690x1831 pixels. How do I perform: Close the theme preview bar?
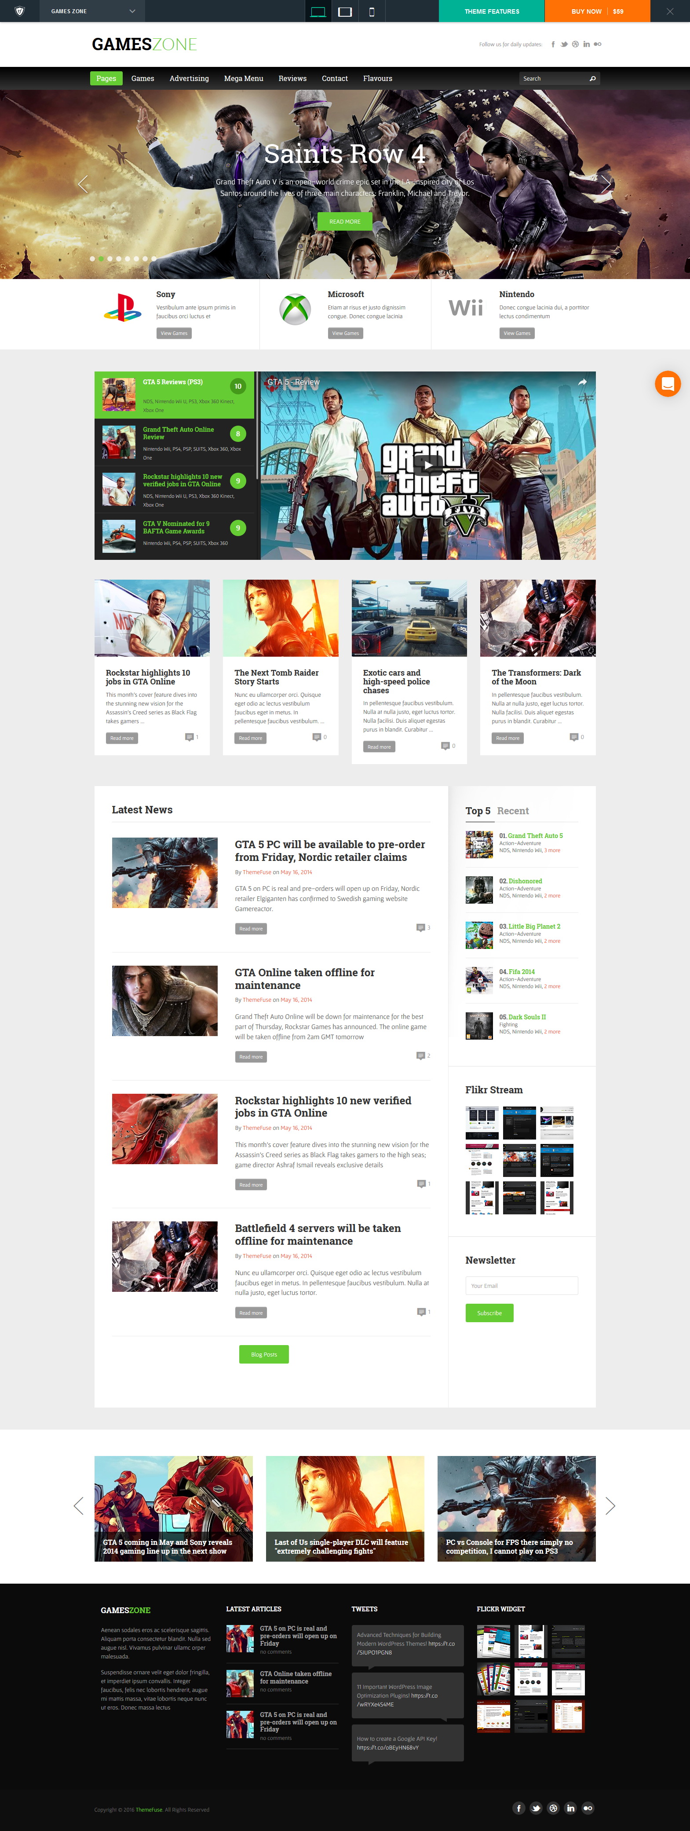(x=669, y=11)
